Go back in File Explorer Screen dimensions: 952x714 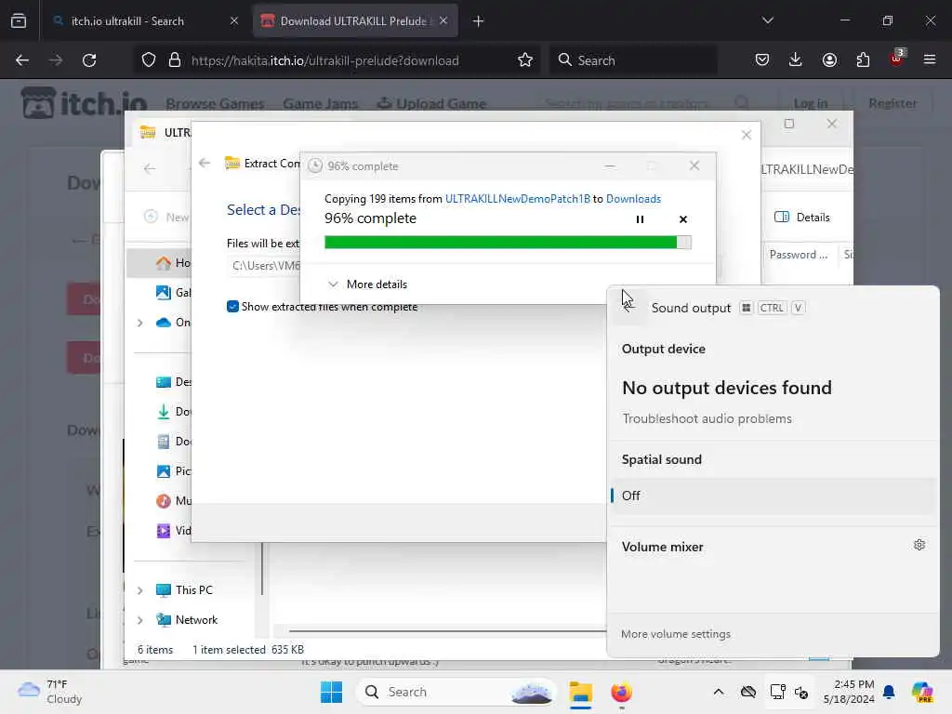coord(150,169)
